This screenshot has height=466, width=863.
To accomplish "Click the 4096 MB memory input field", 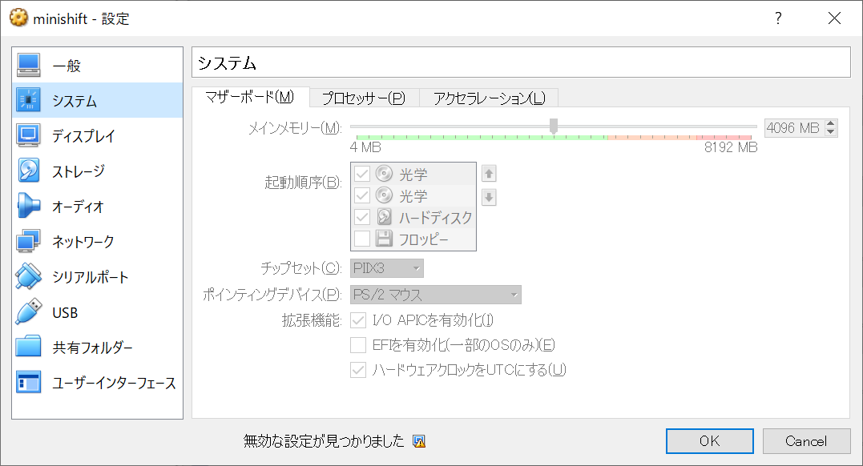I will [795, 127].
